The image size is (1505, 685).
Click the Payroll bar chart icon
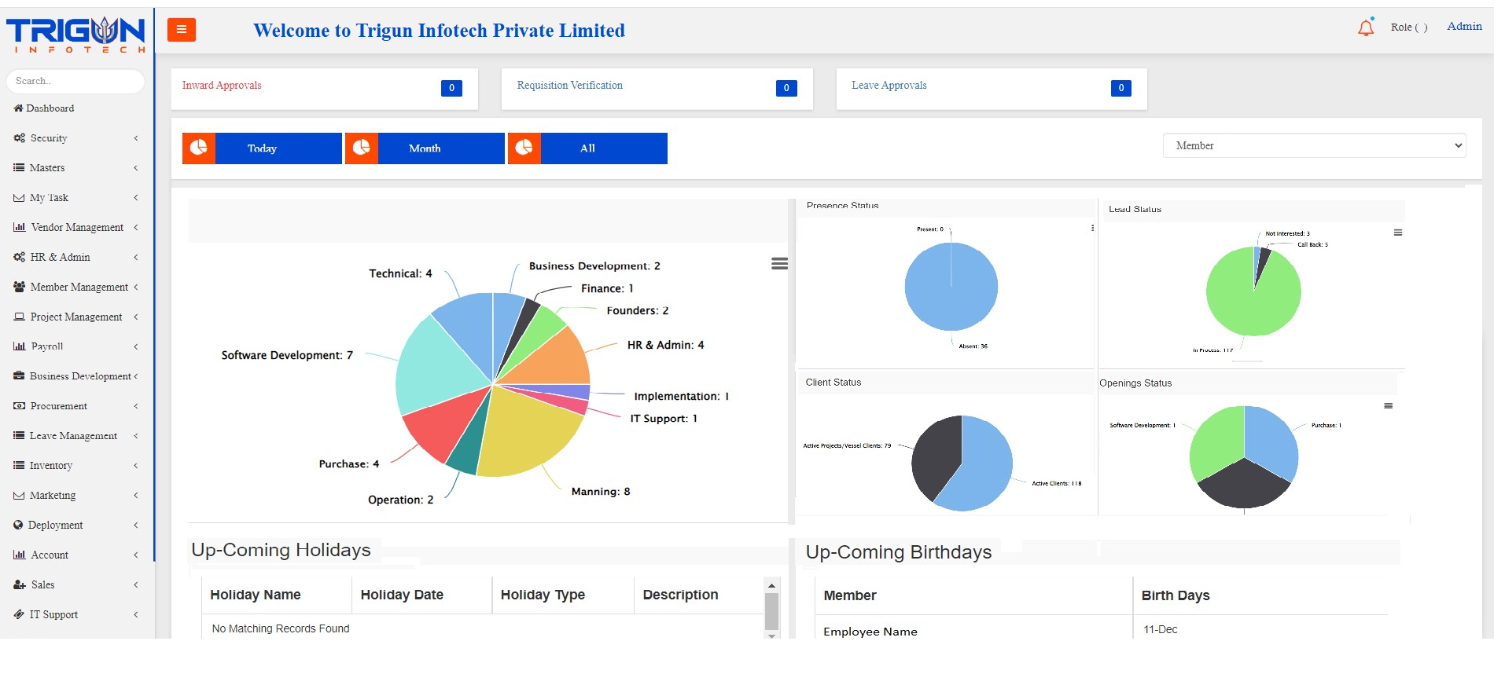[20, 346]
